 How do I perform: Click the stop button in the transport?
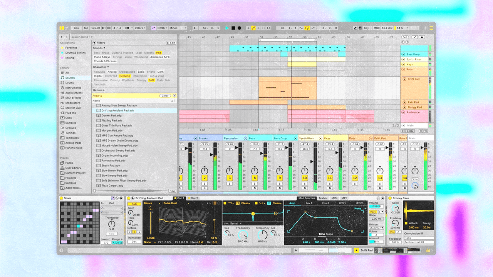[233, 28]
